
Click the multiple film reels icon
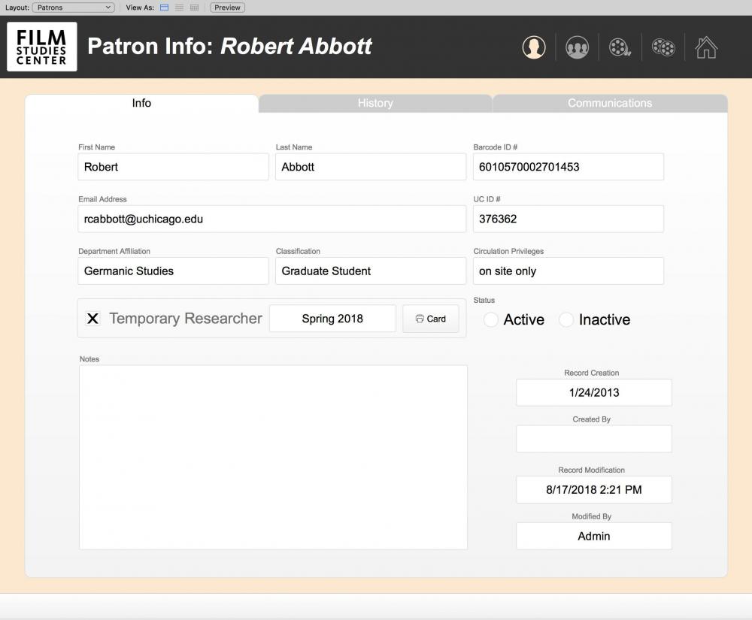663,47
